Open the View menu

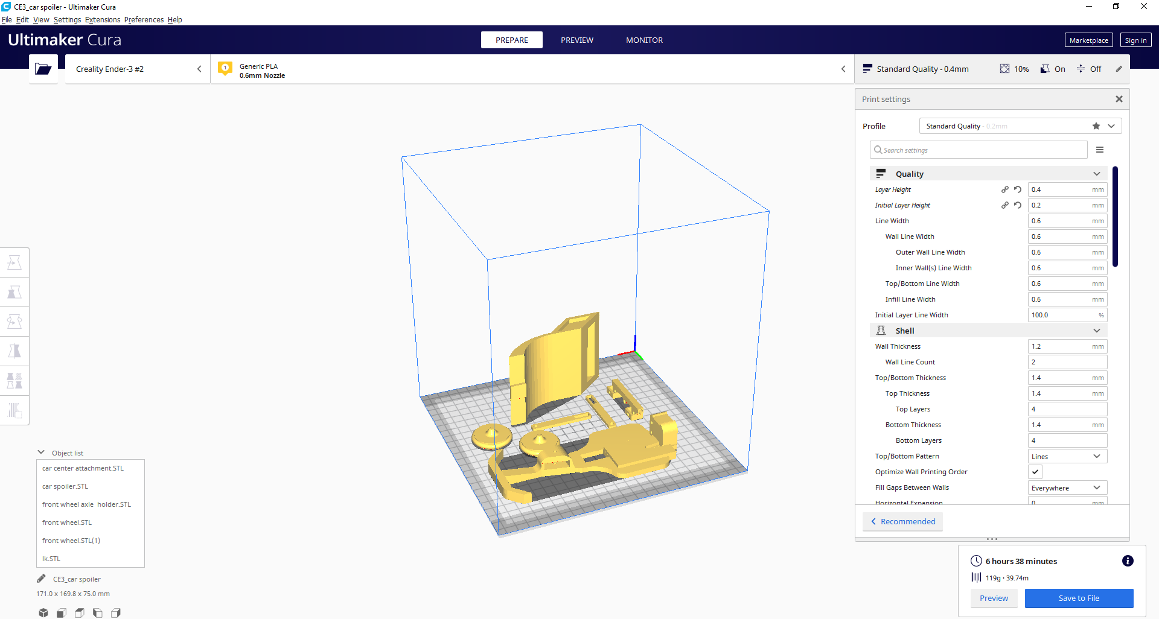(41, 19)
